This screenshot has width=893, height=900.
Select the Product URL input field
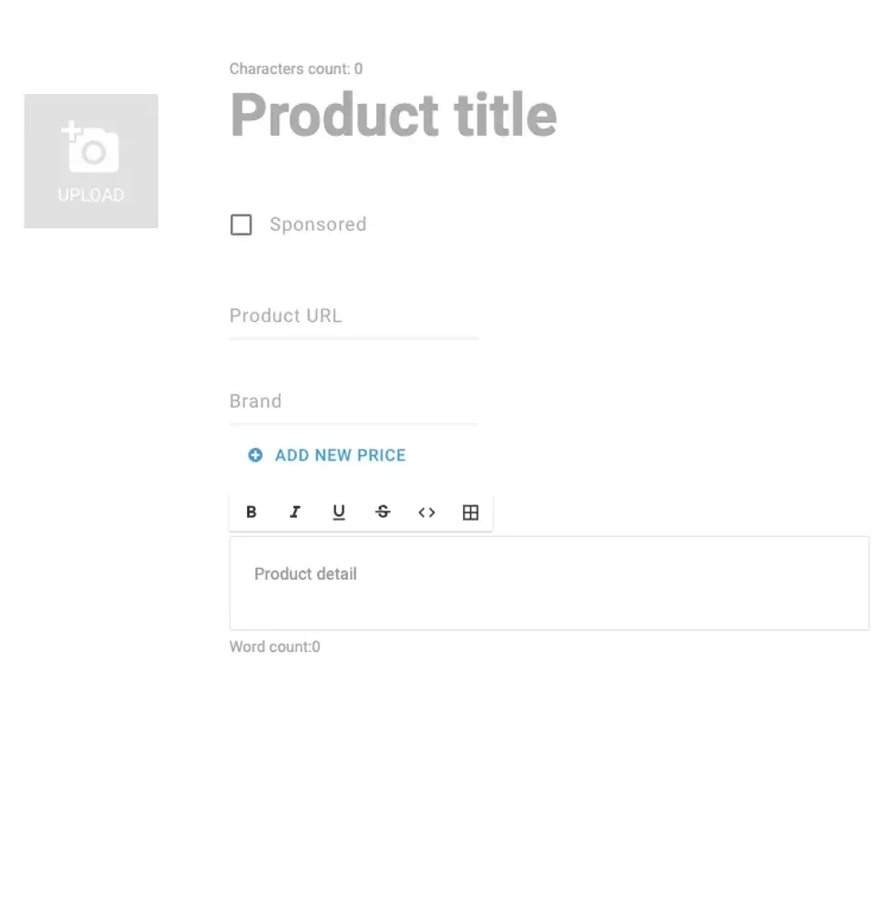click(x=354, y=316)
